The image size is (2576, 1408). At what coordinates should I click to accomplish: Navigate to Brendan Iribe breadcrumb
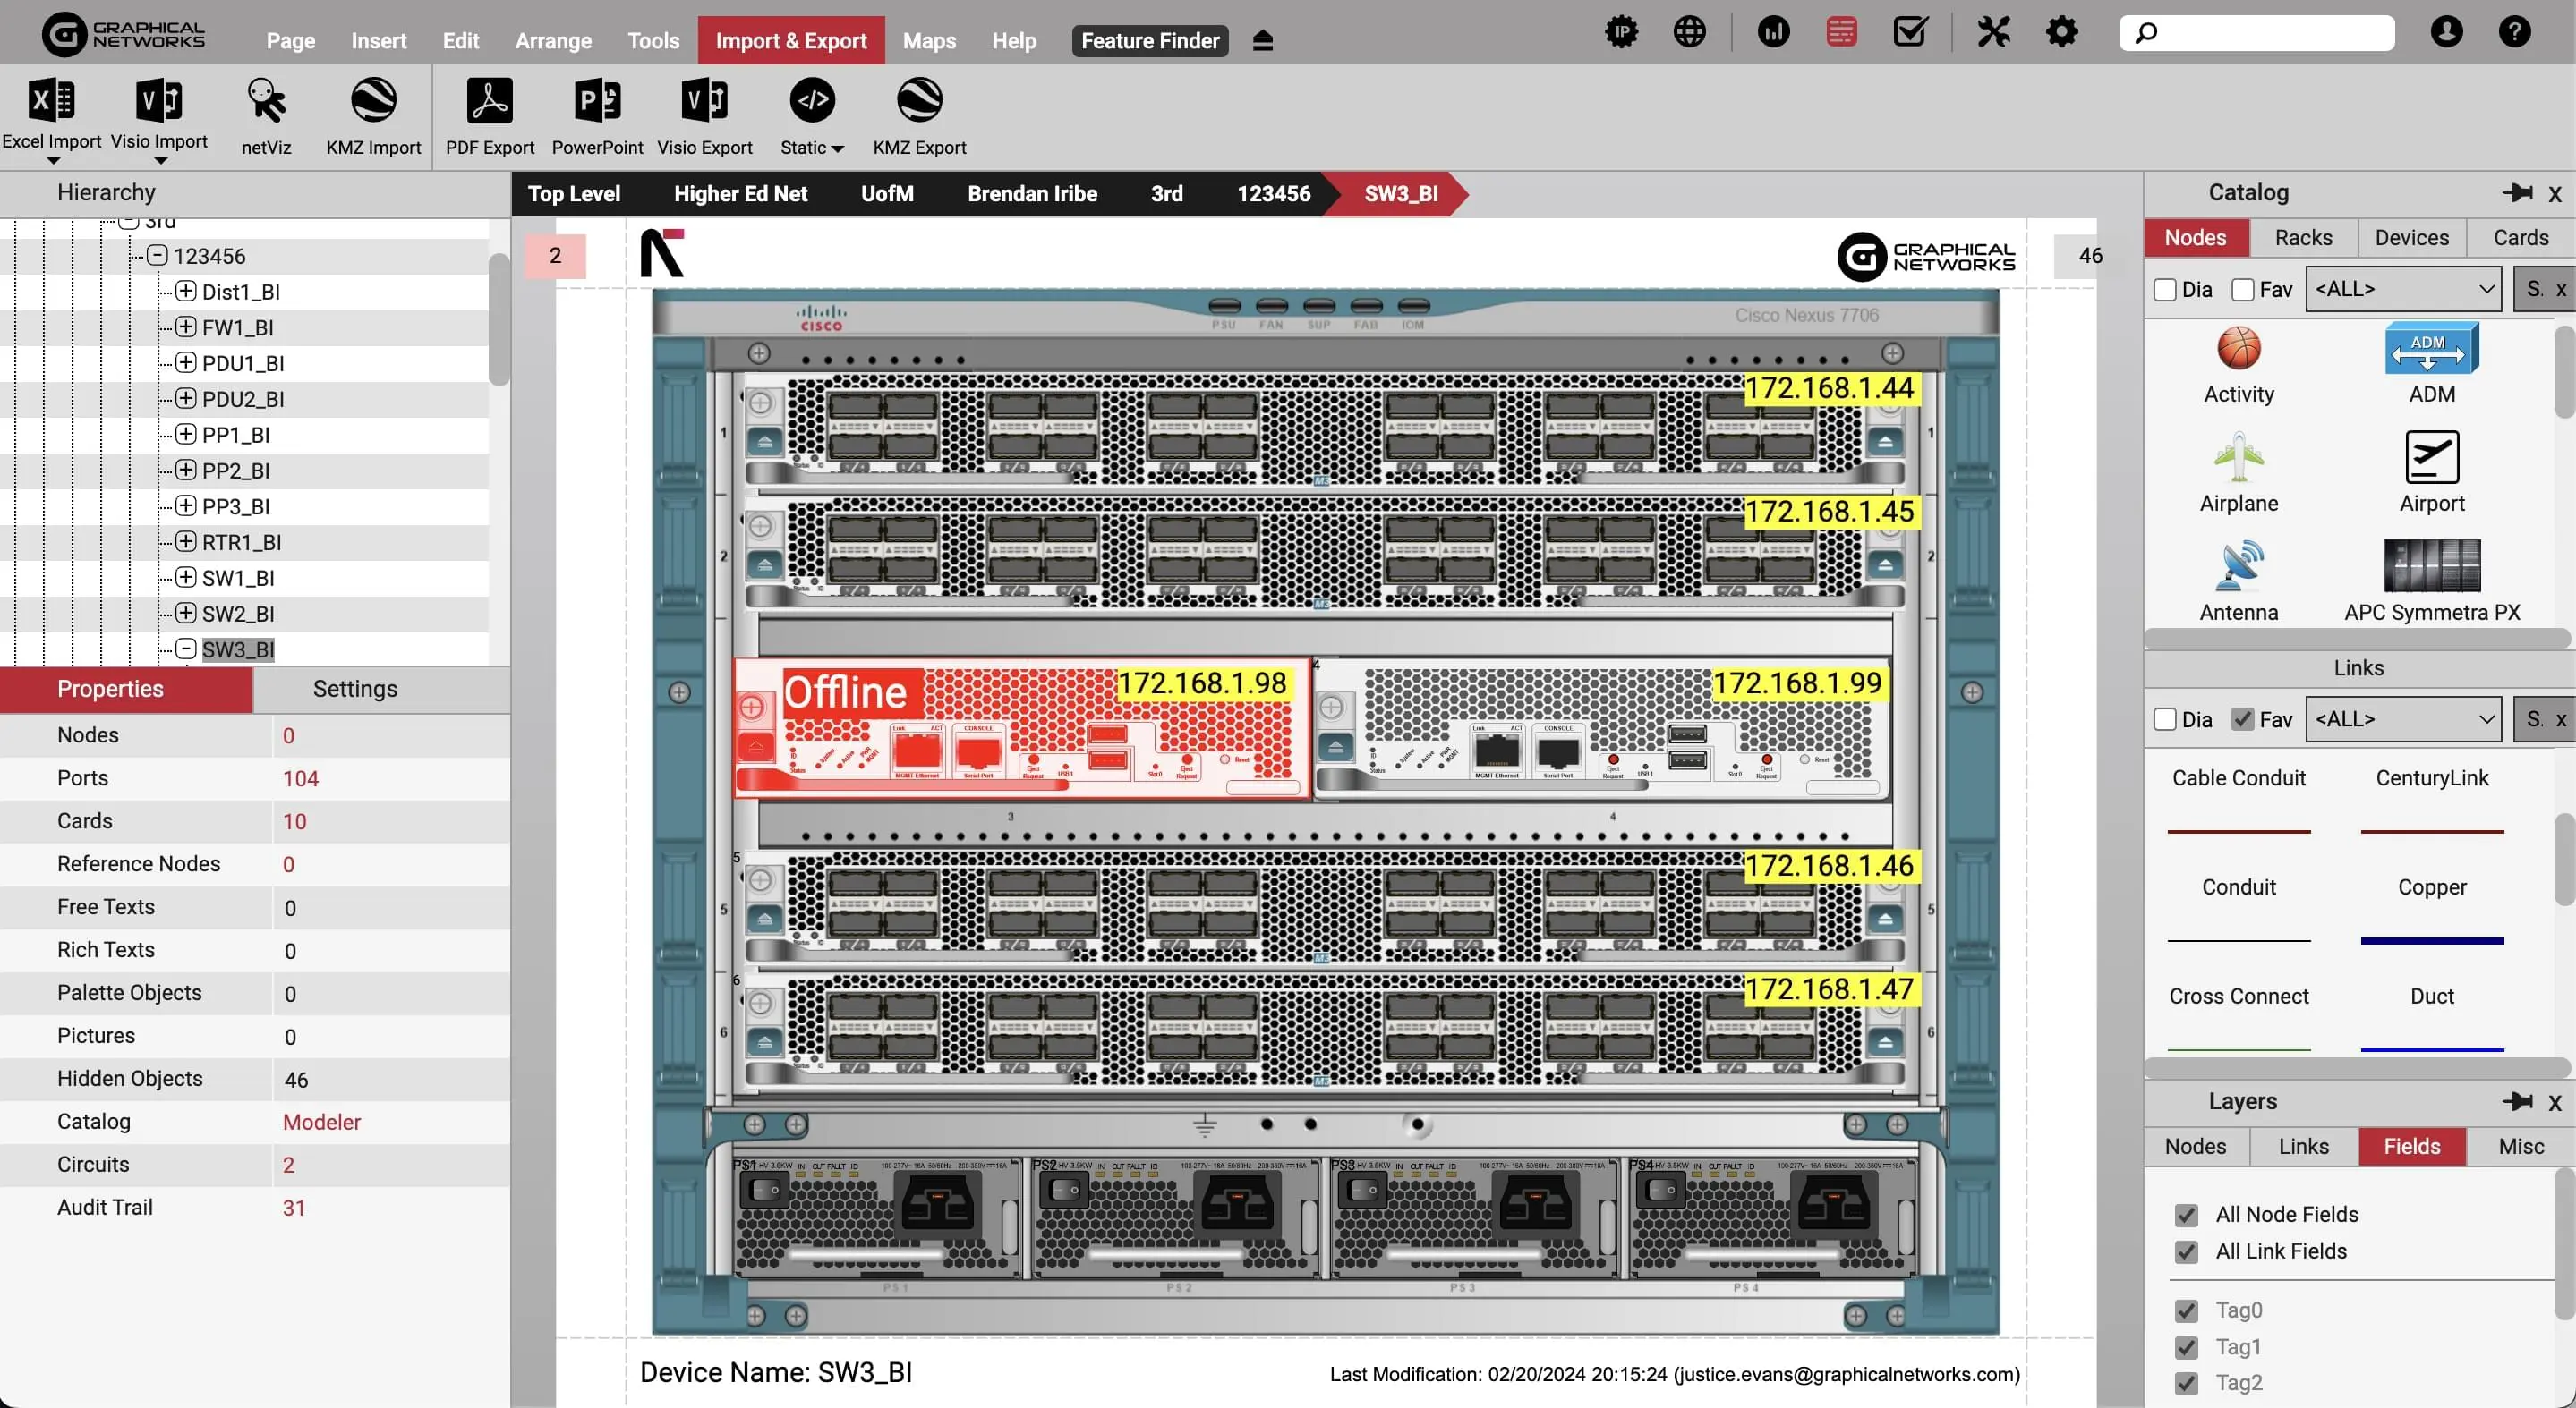[1032, 194]
